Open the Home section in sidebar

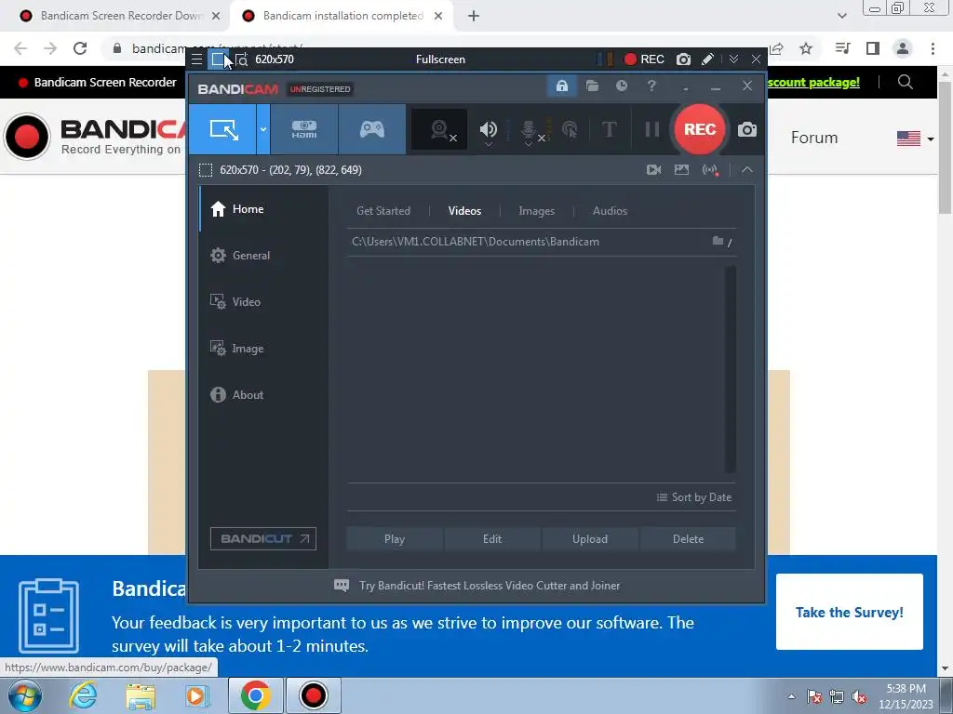pyautogui.click(x=263, y=209)
